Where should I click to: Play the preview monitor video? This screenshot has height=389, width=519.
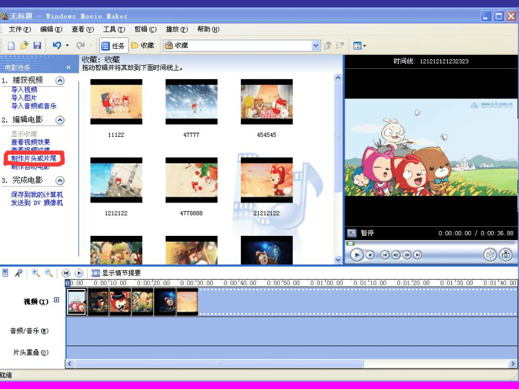(x=357, y=255)
